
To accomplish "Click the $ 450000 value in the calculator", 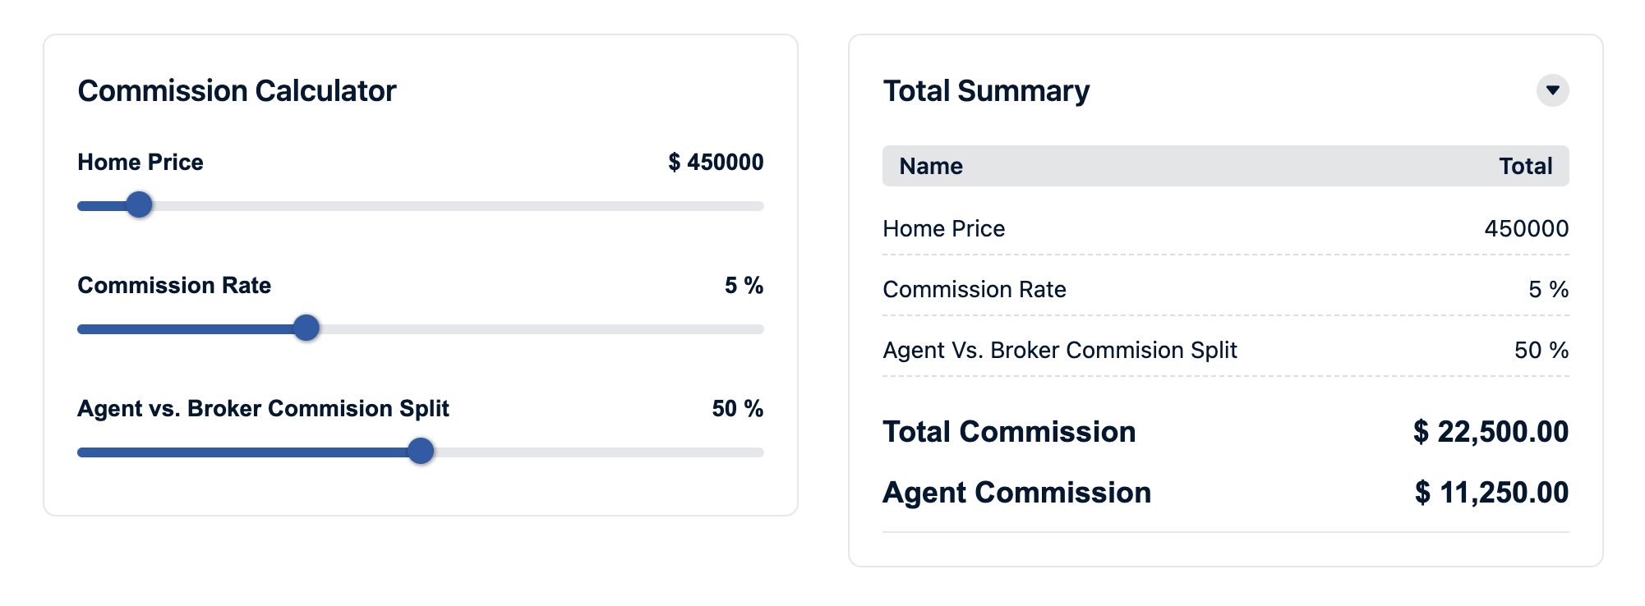I will (716, 163).
